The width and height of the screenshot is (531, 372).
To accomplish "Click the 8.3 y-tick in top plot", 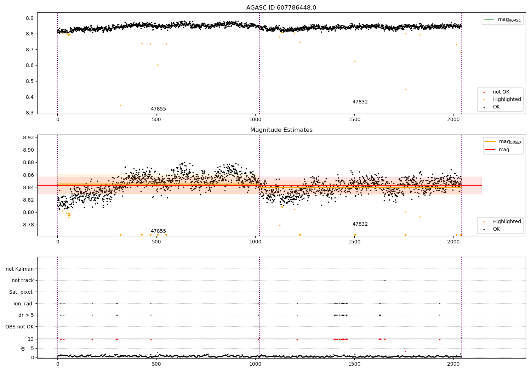I will point(30,113).
